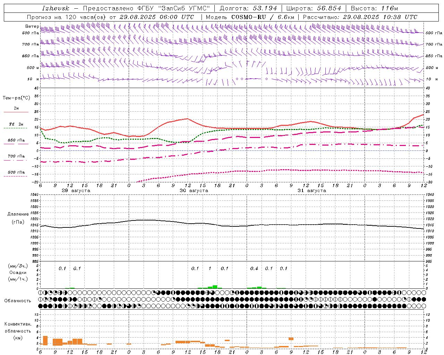Click the 850 гПа label on right wind axis
The width and height of the screenshot is (444, 355).
click(x=434, y=56)
